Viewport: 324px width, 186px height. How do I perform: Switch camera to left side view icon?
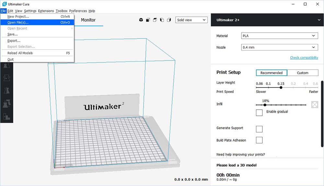[x=162, y=20]
